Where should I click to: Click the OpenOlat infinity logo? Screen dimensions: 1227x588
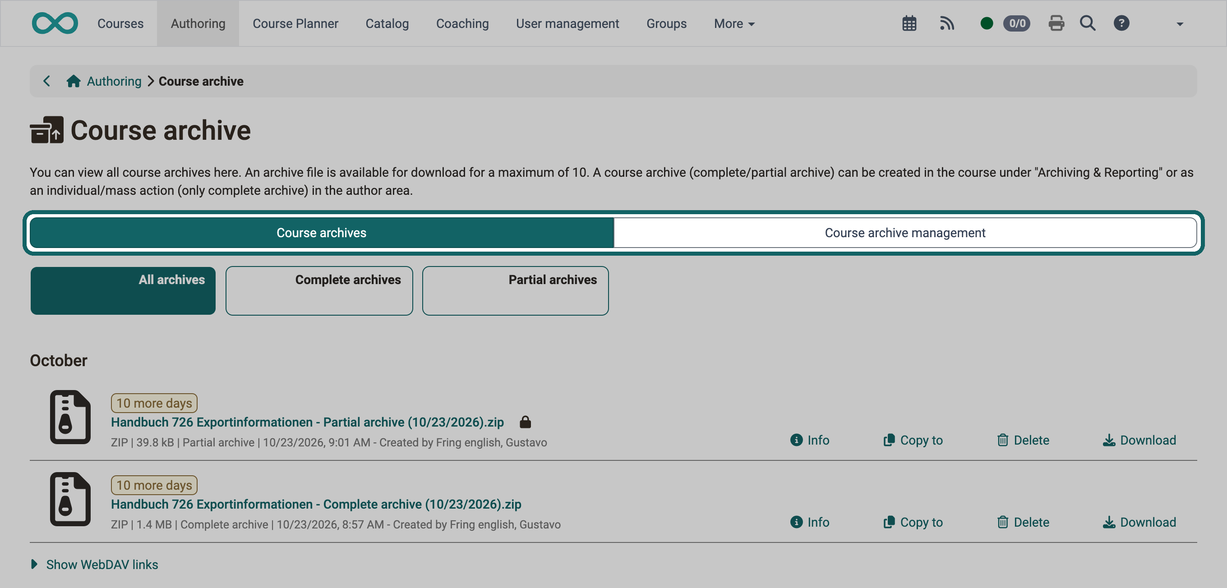point(55,23)
